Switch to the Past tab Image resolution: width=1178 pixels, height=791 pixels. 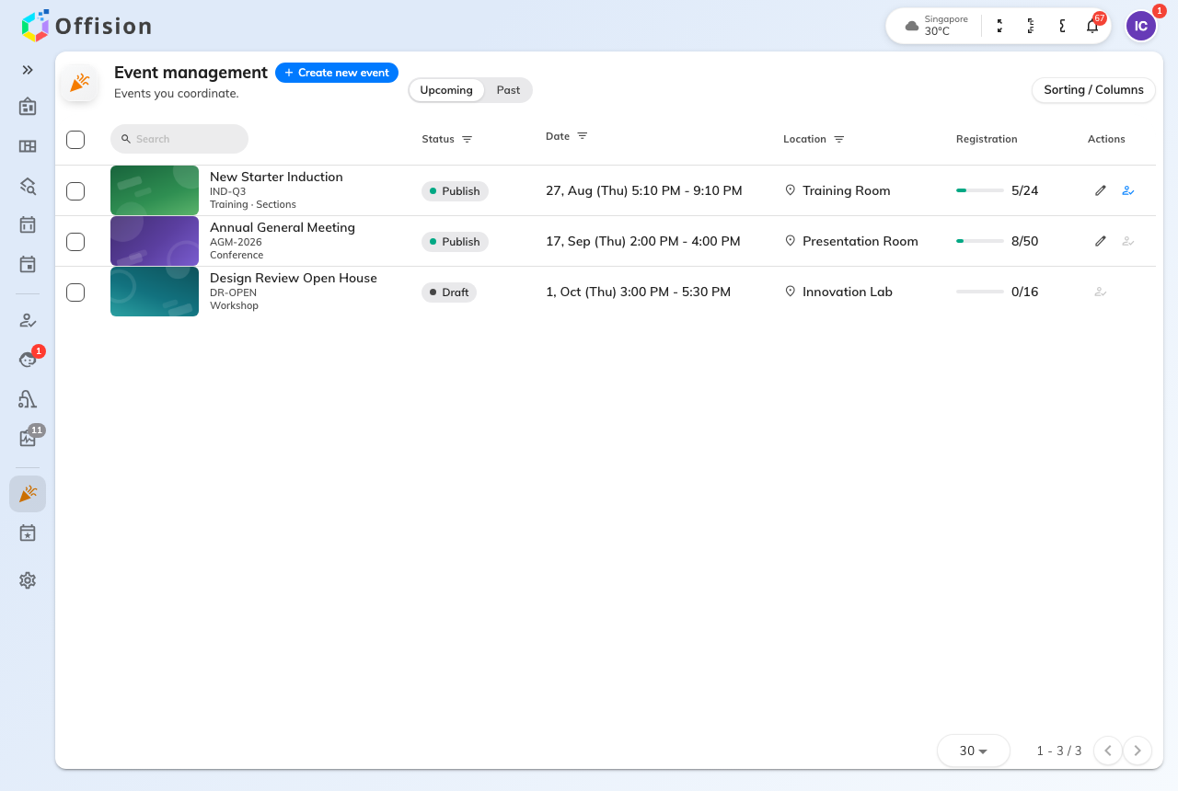coord(508,90)
